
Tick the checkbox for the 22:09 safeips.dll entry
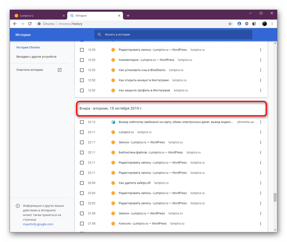pos(82,183)
